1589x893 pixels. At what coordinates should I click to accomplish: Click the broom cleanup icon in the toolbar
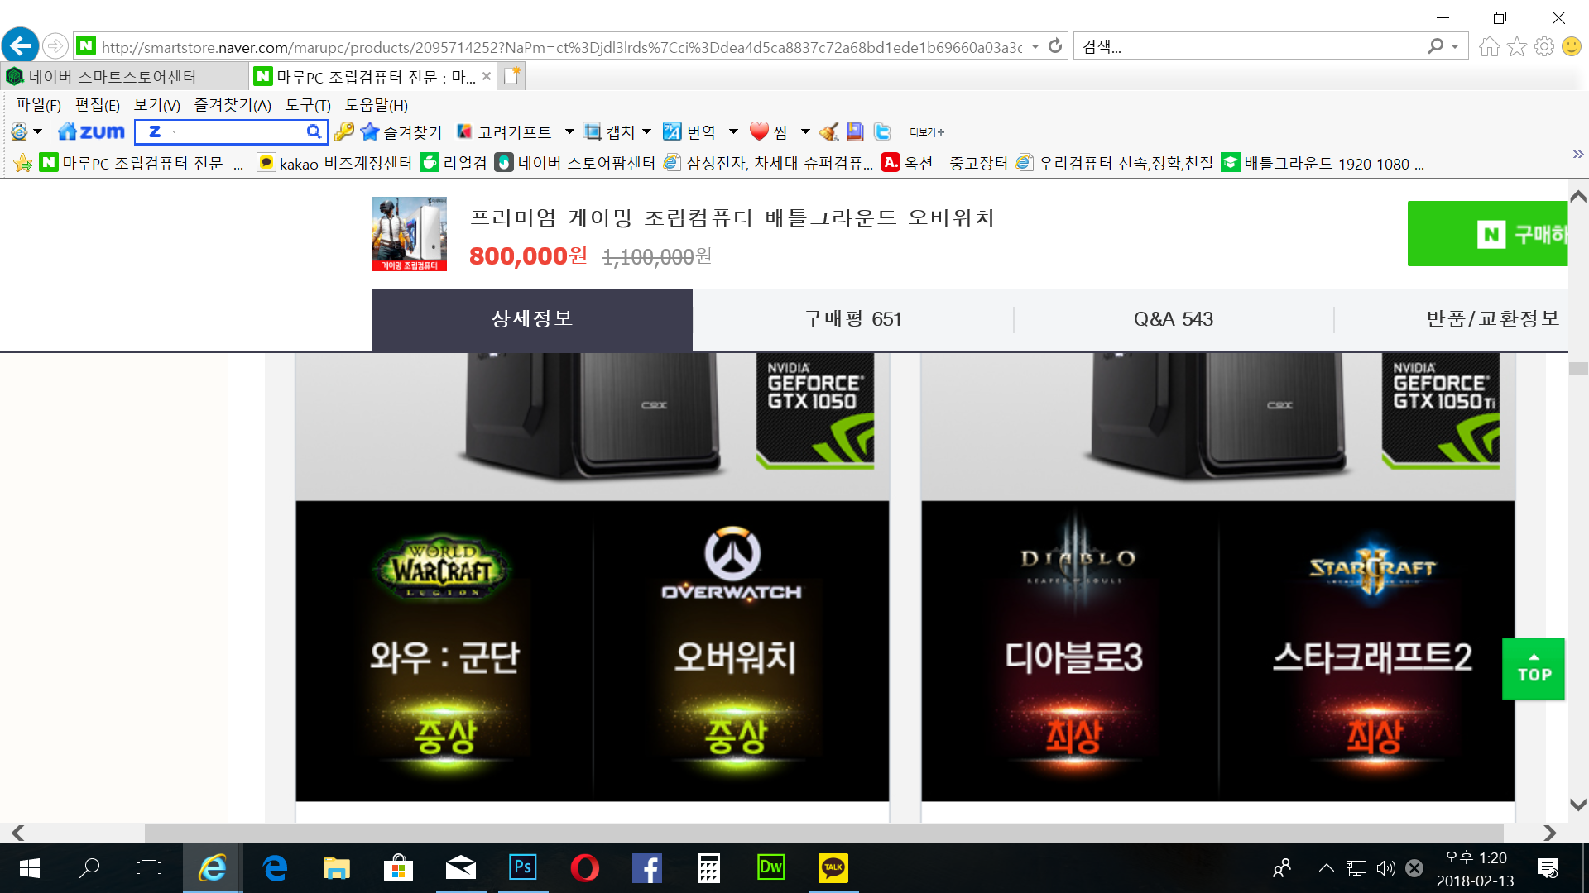pyautogui.click(x=828, y=131)
